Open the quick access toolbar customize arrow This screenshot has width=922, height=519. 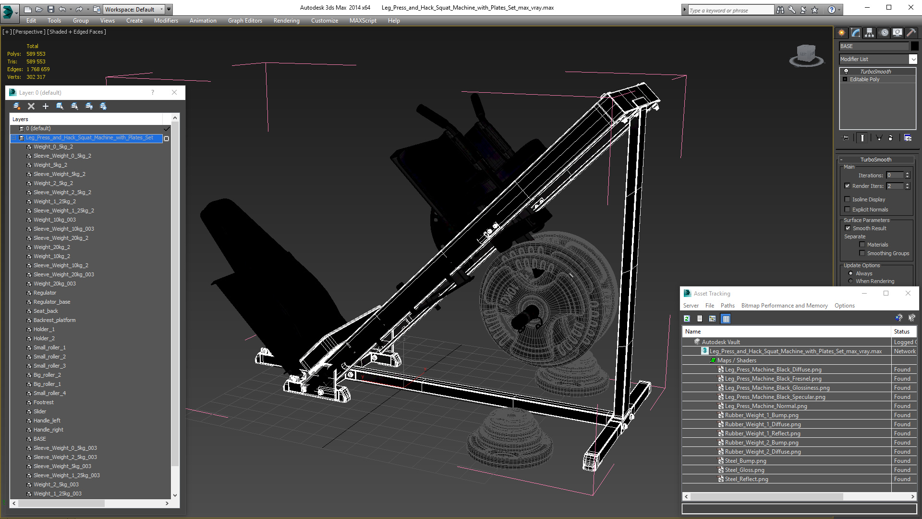(169, 9)
